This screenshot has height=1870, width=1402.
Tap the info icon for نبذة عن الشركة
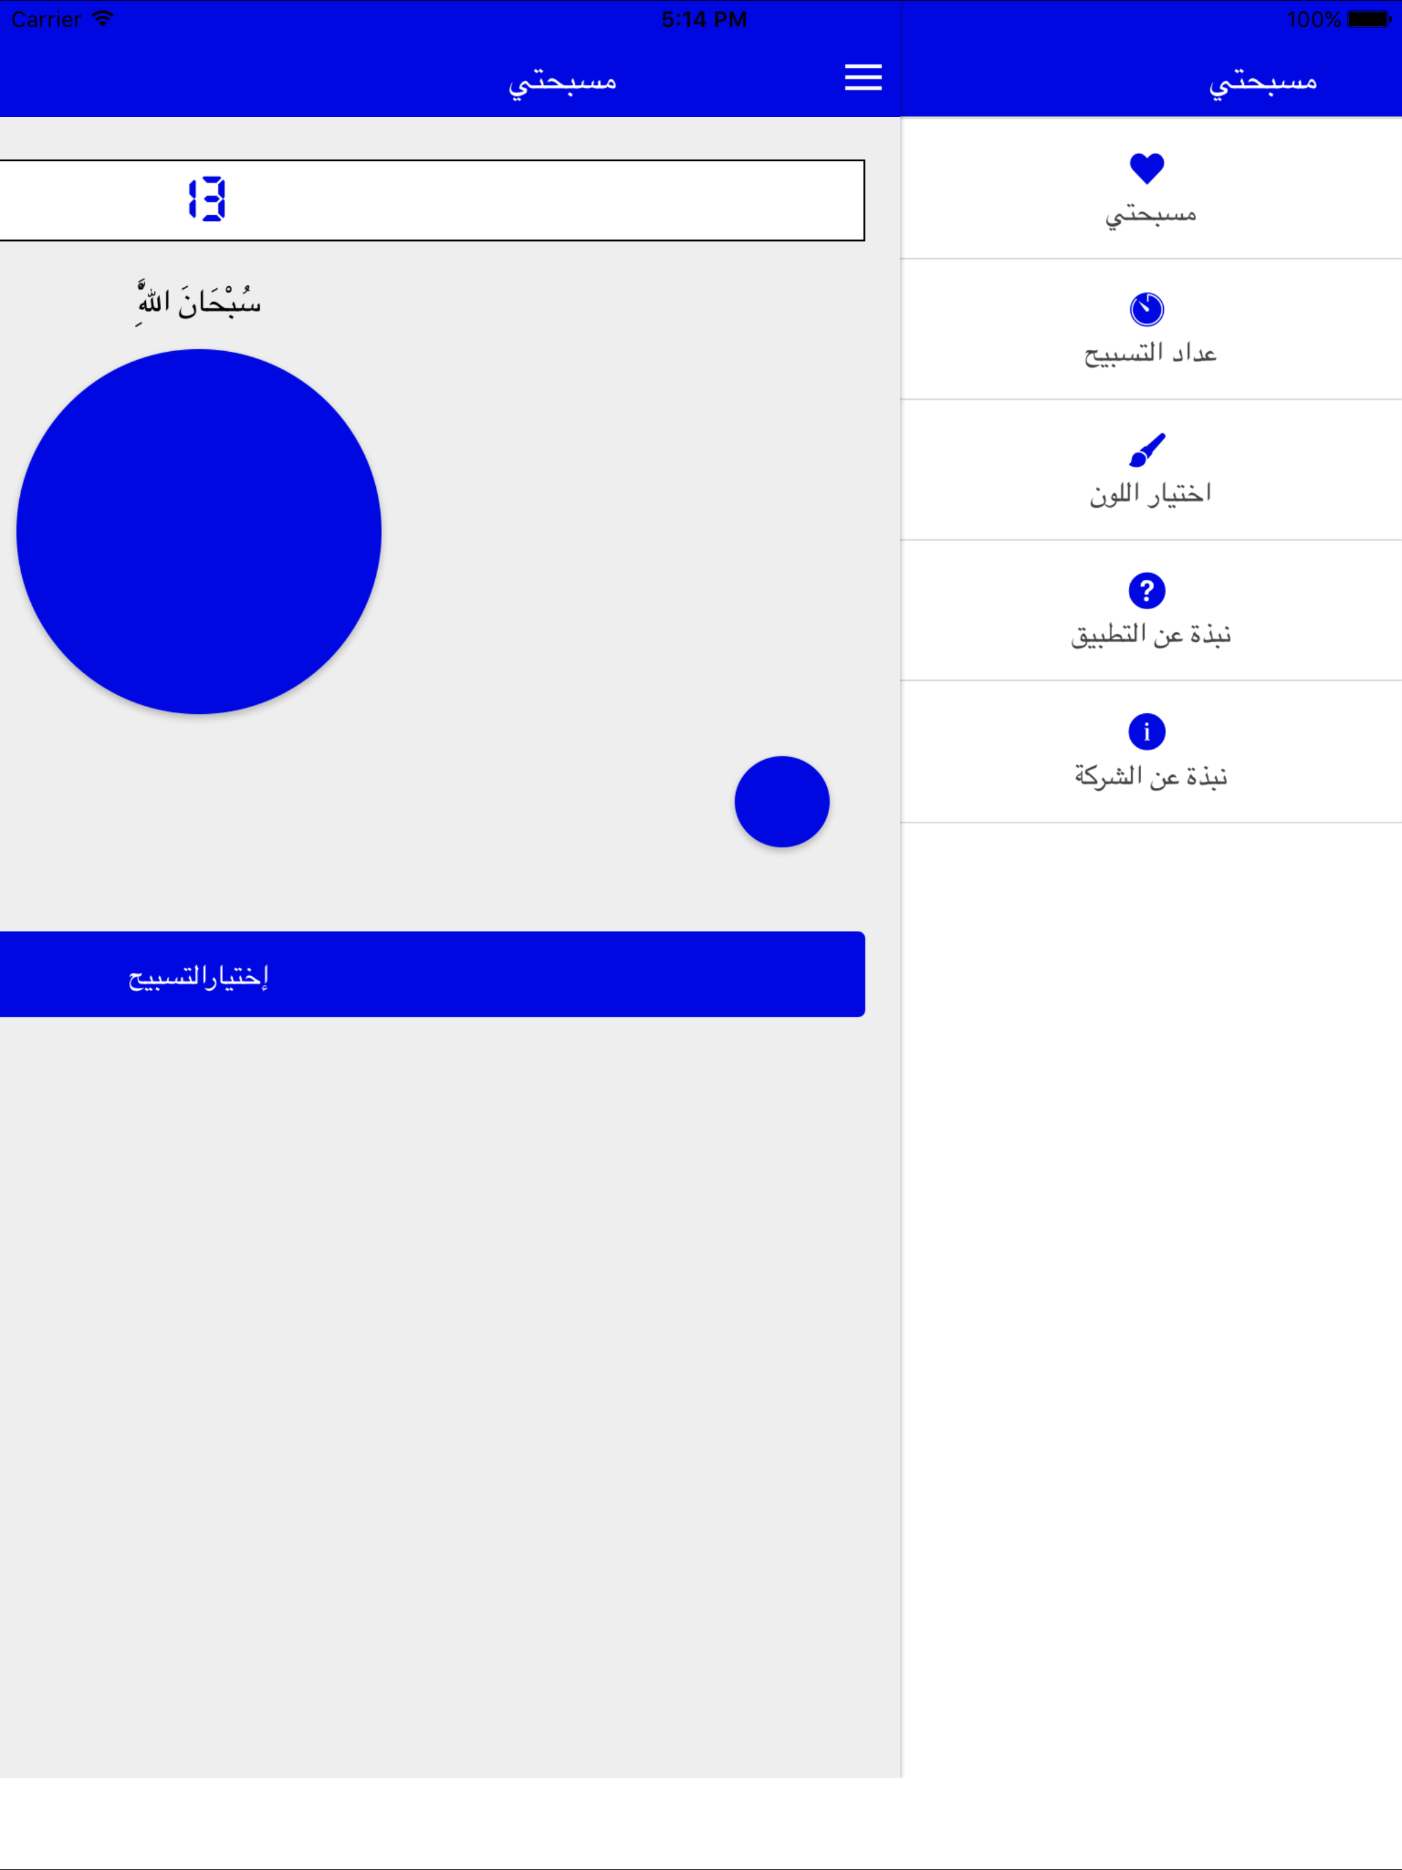[1147, 732]
